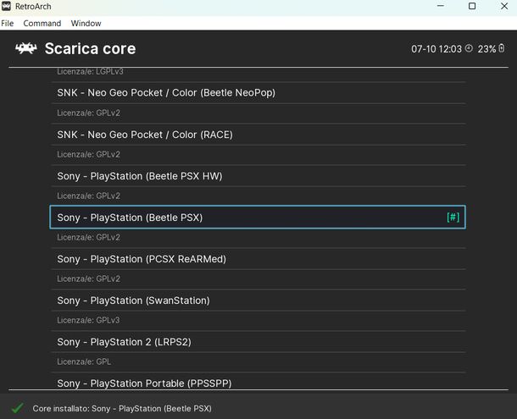Image resolution: width=517 pixels, height=419 pixels.
Task: Minimize the RetroArch window
Action: pos(441,6)
